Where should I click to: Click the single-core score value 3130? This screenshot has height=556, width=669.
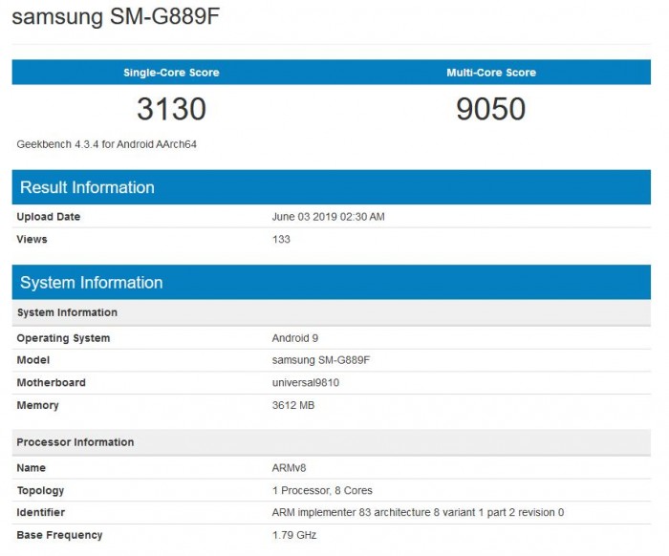pos(171,109)
